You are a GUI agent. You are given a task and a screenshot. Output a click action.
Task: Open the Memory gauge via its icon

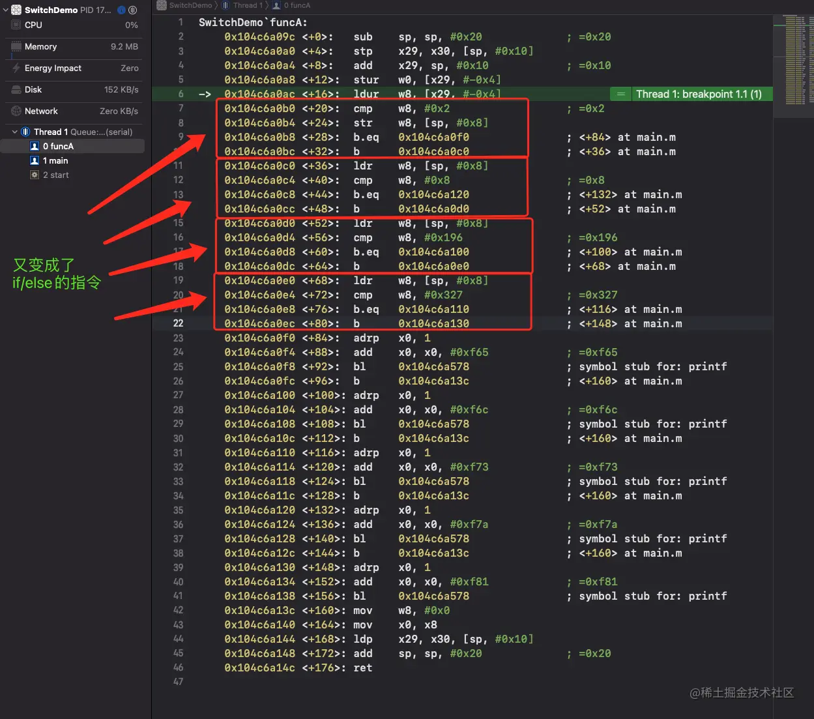16,46
